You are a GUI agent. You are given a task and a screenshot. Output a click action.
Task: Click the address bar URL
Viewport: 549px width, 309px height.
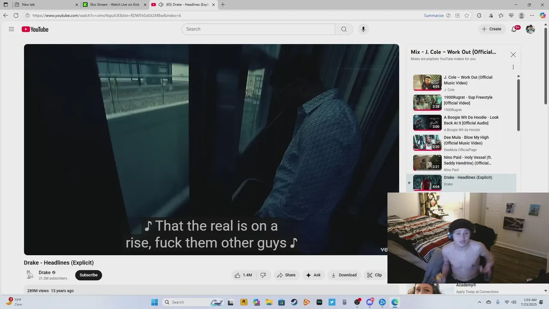(x=107, y=15)
